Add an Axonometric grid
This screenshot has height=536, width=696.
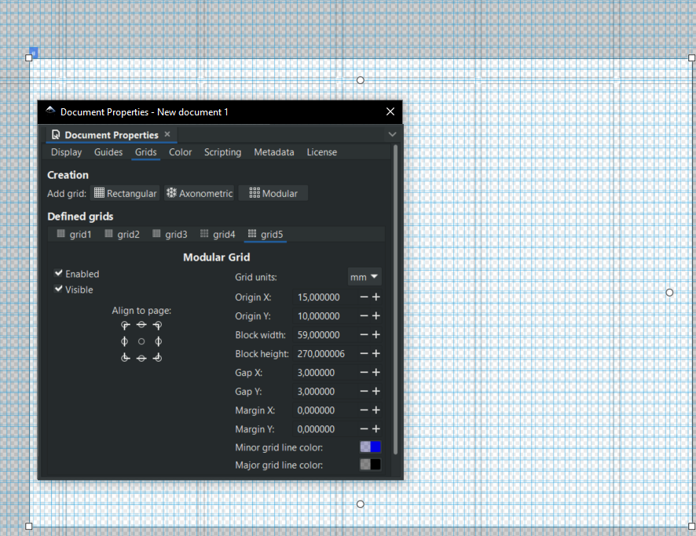[200, 193]
